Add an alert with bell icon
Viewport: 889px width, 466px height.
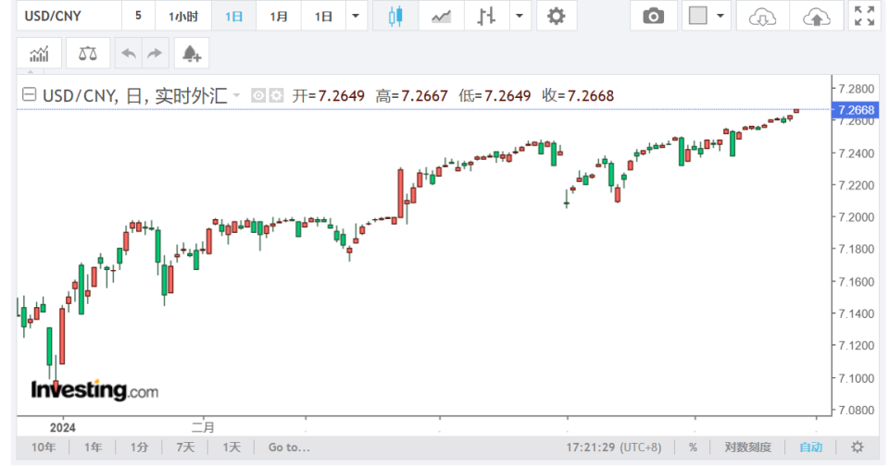[192, 54]
